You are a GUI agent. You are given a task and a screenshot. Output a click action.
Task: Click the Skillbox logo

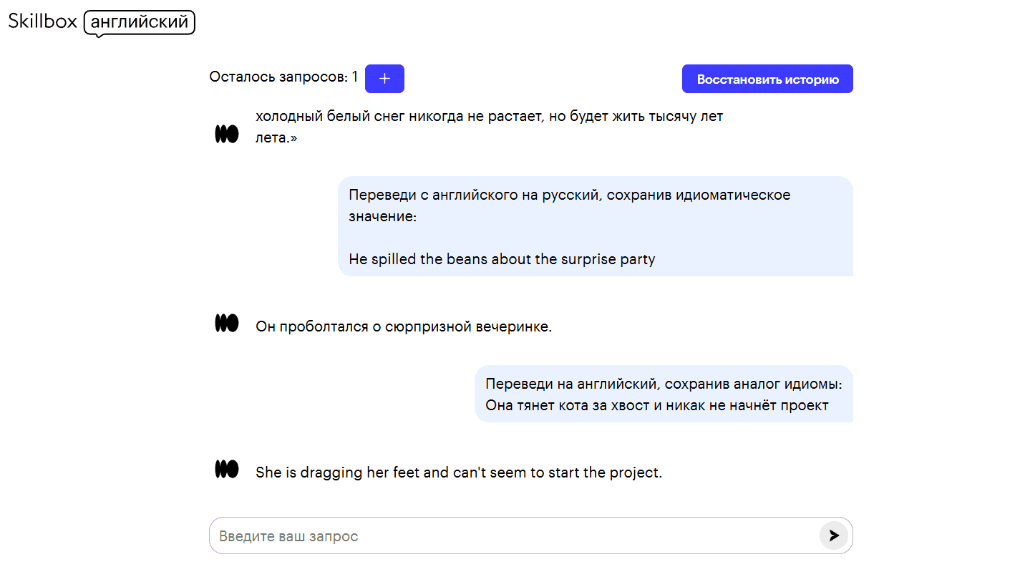pos(42,21)
